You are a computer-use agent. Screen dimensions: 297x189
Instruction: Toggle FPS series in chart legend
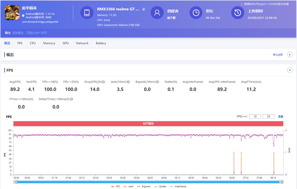[x=115, y=186]
